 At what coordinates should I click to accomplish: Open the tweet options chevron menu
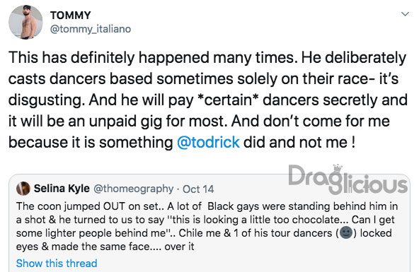[405, 14]
